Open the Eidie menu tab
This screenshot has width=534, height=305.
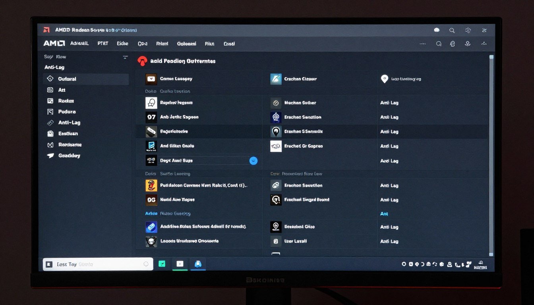click(x=122, y=44)
